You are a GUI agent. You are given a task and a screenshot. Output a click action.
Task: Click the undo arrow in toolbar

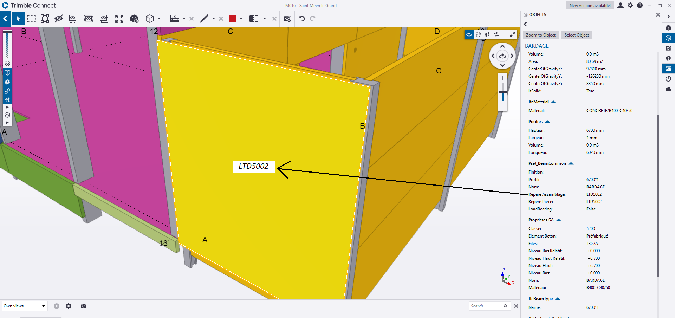point(302,19)
